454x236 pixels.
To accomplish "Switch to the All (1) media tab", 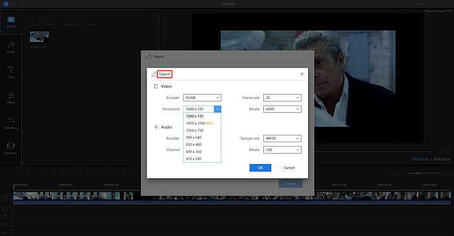I will [x=35, y=25].
